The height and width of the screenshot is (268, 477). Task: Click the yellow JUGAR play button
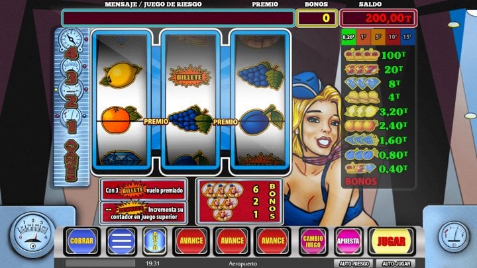[x=392, y=242]
